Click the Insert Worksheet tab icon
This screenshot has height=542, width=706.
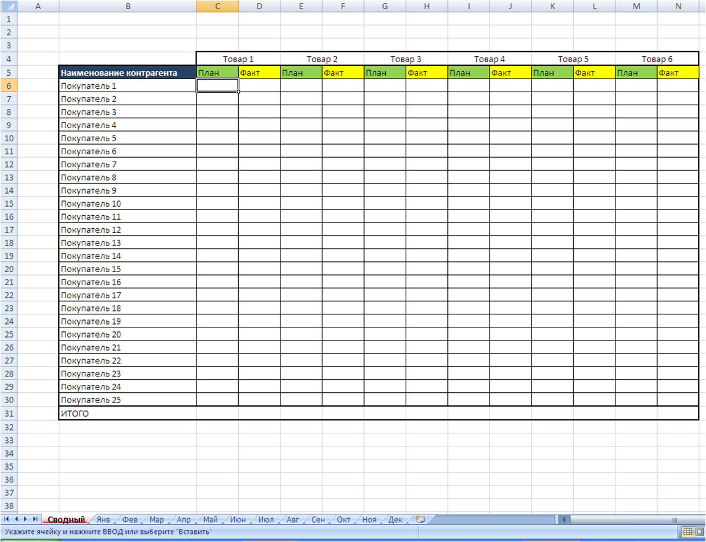point(421,519)
